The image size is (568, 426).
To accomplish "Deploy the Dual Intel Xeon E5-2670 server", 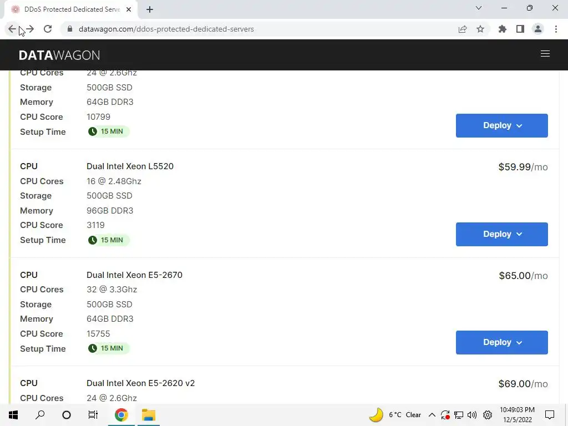I will 501,342.
